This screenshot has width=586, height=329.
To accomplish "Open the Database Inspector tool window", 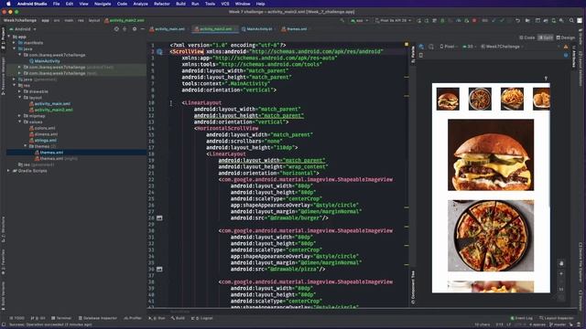I will [98, 318].
